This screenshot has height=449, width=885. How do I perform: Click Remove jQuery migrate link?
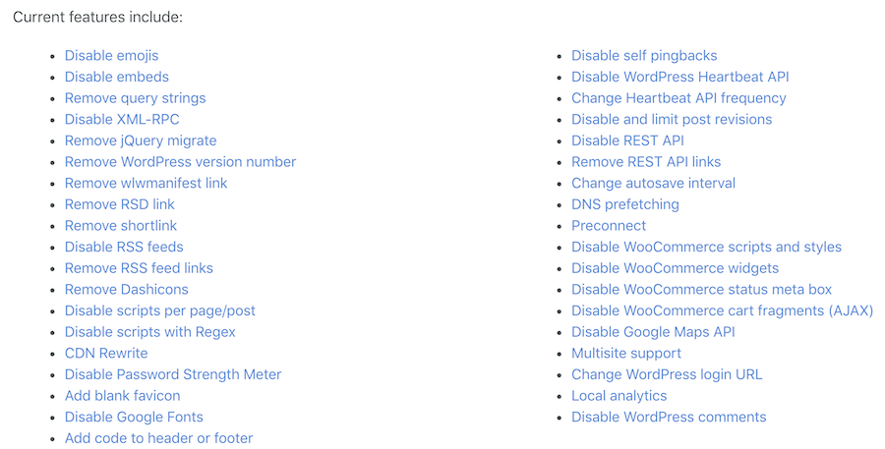point(141,140)
